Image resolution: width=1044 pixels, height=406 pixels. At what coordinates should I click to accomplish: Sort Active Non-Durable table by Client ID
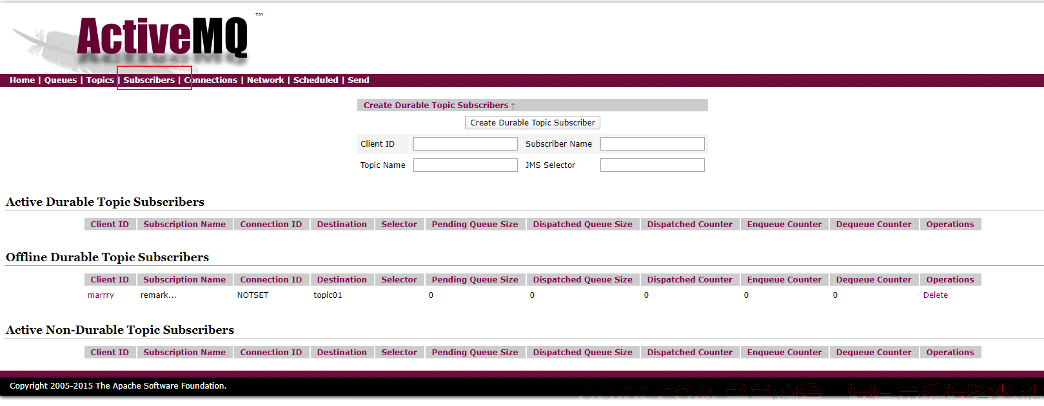(x=110, y=353)
